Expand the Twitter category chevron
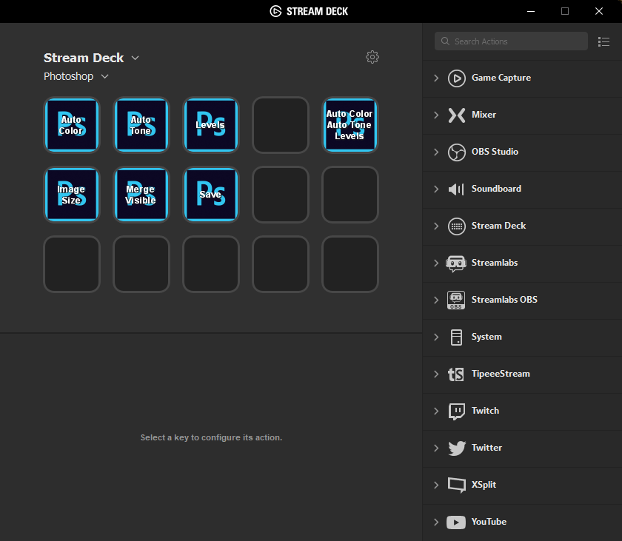 point(436,448)
